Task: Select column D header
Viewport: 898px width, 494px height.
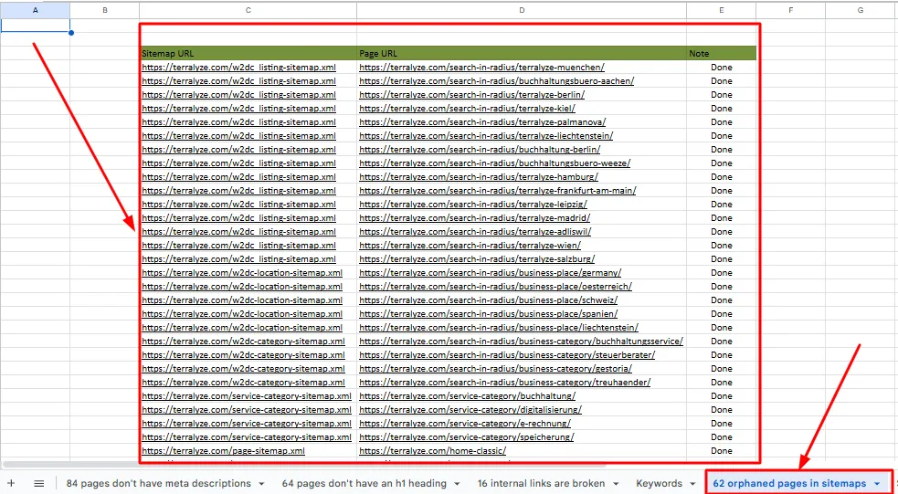Action: click(522, 10)
